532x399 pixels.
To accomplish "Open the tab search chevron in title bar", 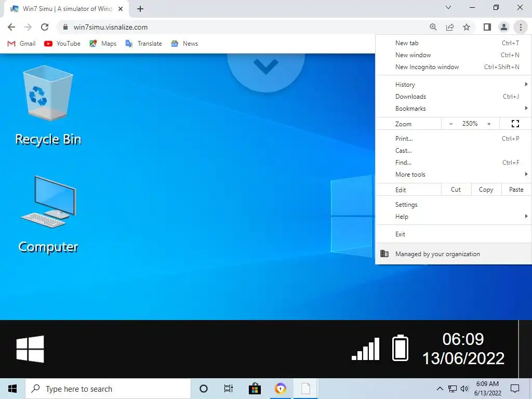I will [x=448, y=7].
